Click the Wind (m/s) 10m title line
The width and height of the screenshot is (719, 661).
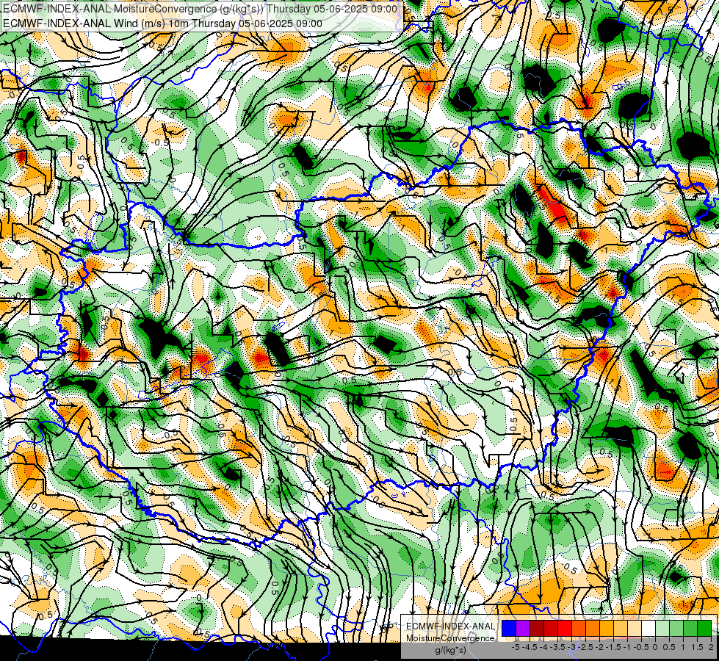click(x=162, y=24)
